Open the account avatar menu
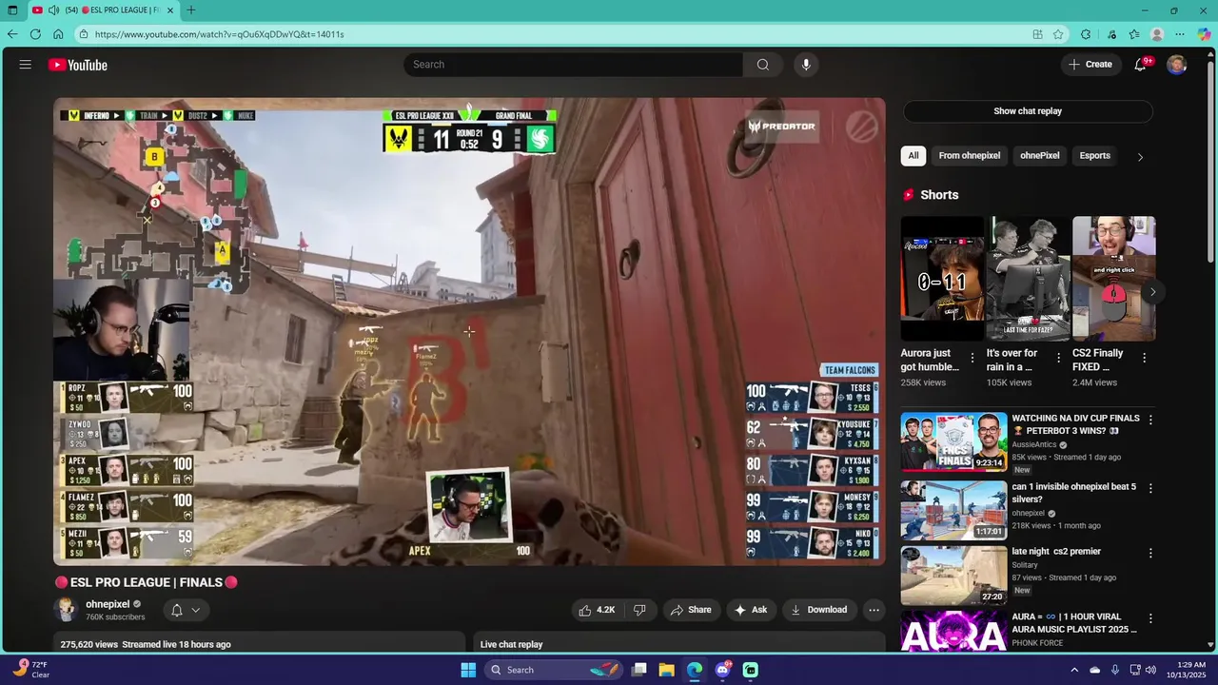 (1177, 65)
